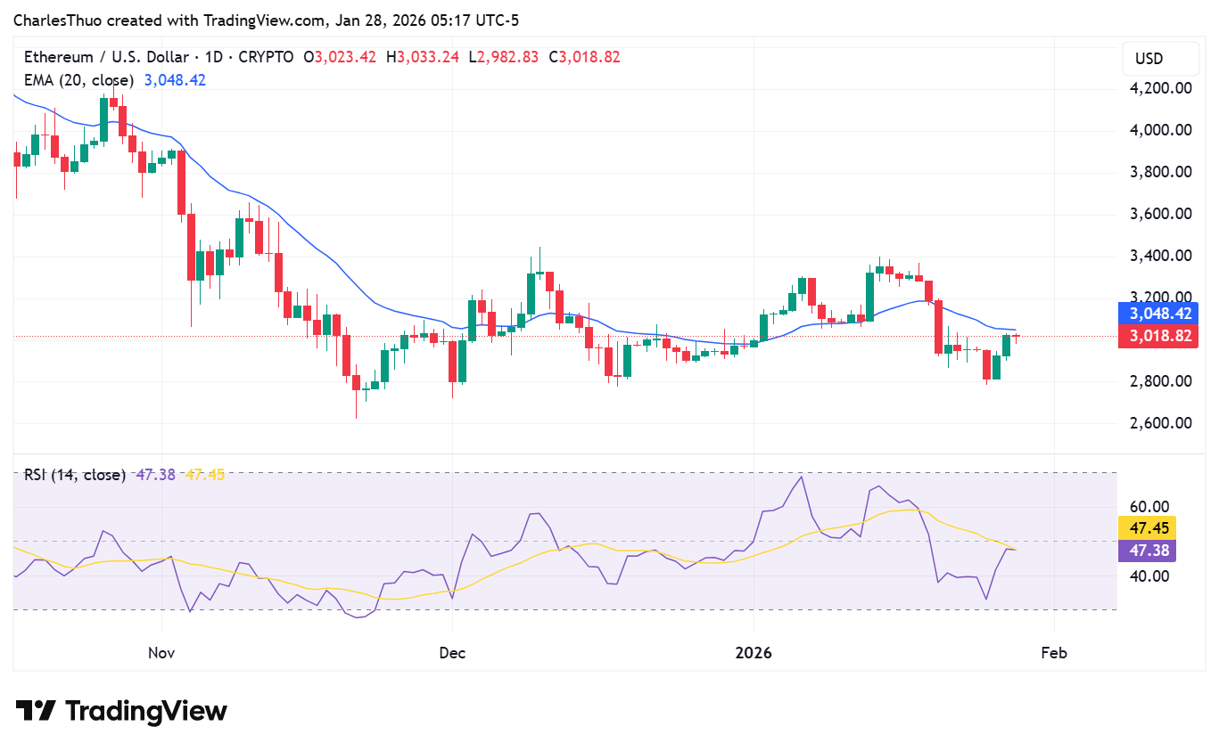Click the red last price tag 3,018.82
Viewport: 1219px width, 751px height.
(x=1157, y=336)
